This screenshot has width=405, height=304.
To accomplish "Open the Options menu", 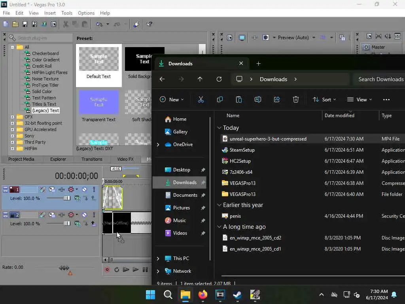I will (x=86, y=13).
